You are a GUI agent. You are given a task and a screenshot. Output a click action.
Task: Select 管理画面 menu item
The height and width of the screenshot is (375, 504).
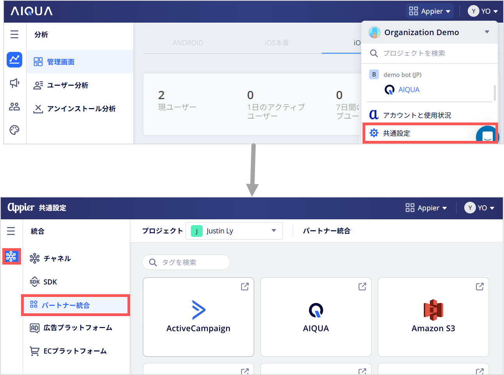[x=80, y=62]
